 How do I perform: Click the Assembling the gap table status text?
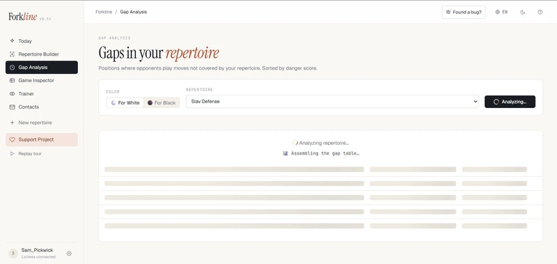[x=325, y=153]
